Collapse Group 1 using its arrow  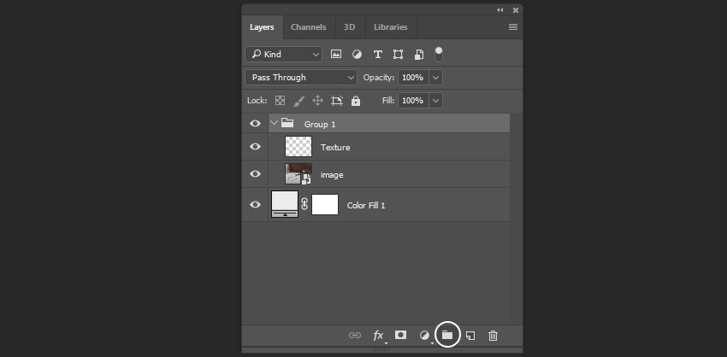coord(274,124)
